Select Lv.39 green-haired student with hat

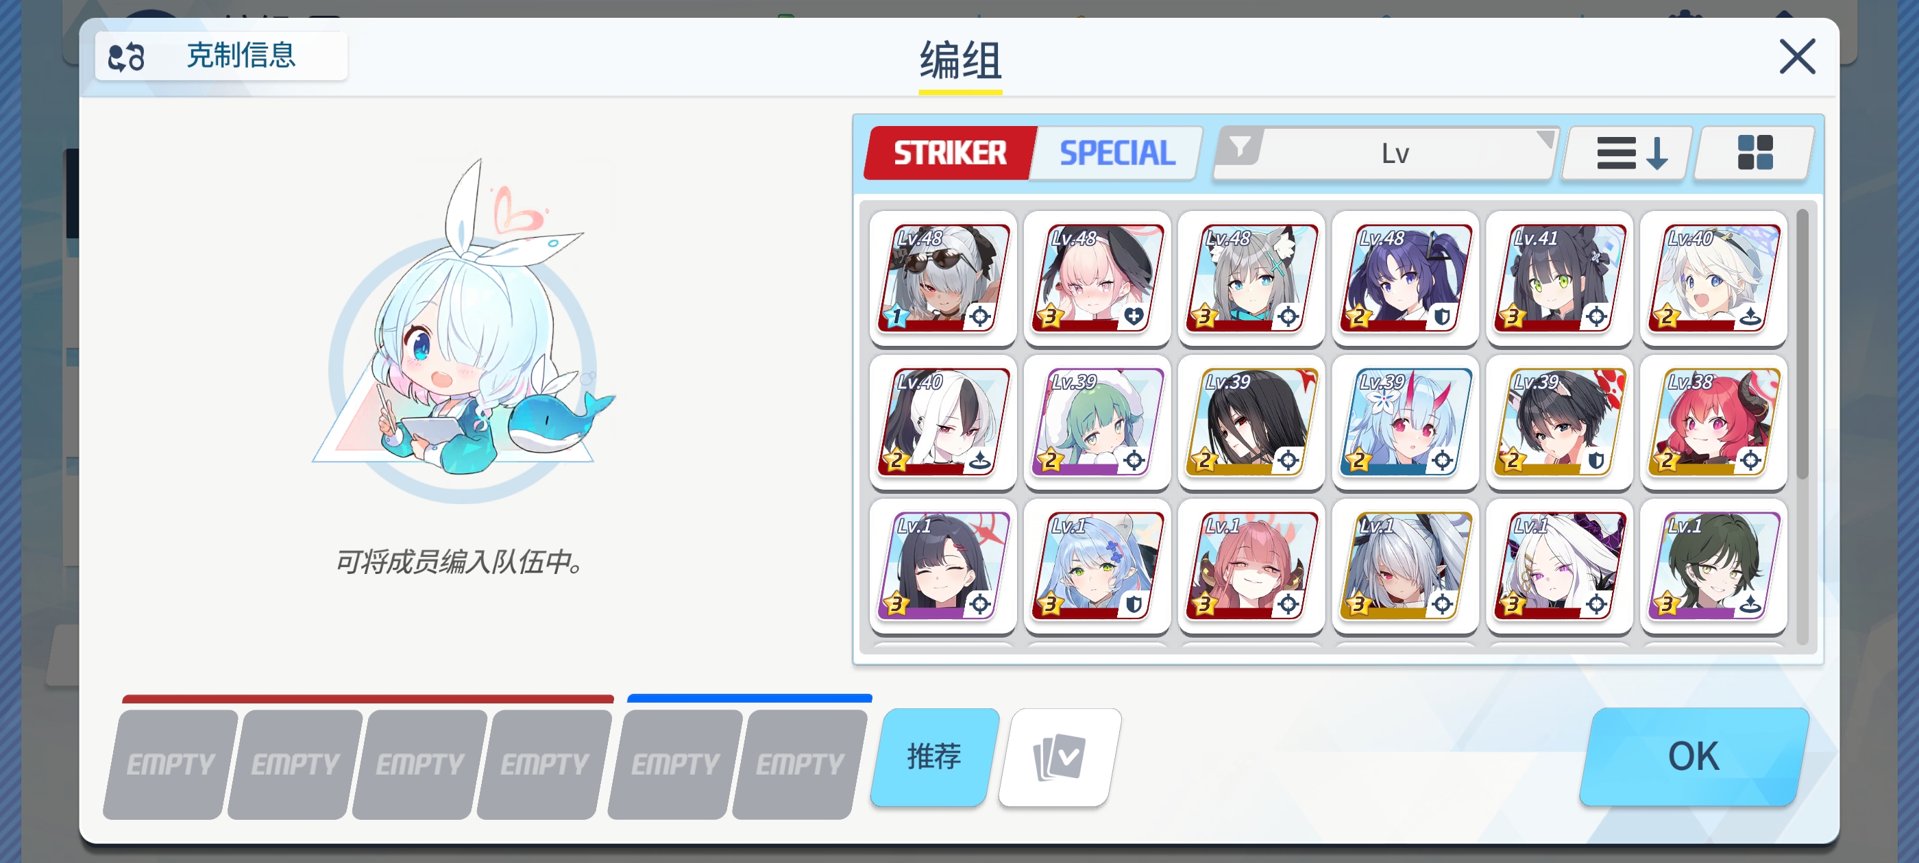pos(1097,421)
